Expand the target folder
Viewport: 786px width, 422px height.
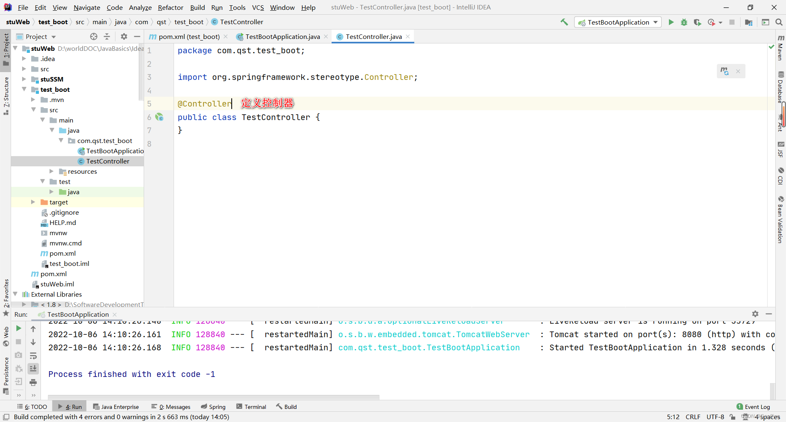(34, 202)
